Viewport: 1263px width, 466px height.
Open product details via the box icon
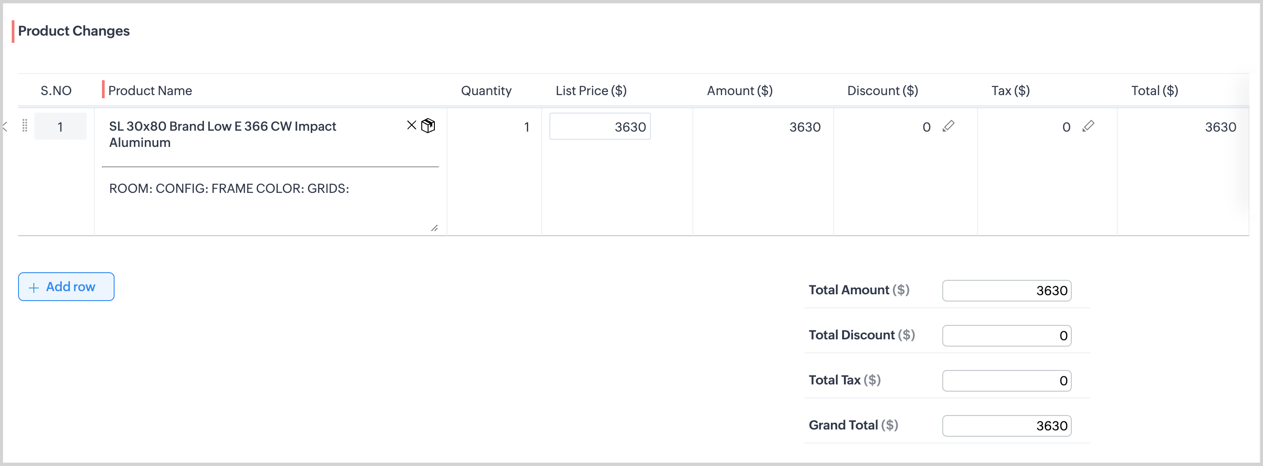[428, 126]
